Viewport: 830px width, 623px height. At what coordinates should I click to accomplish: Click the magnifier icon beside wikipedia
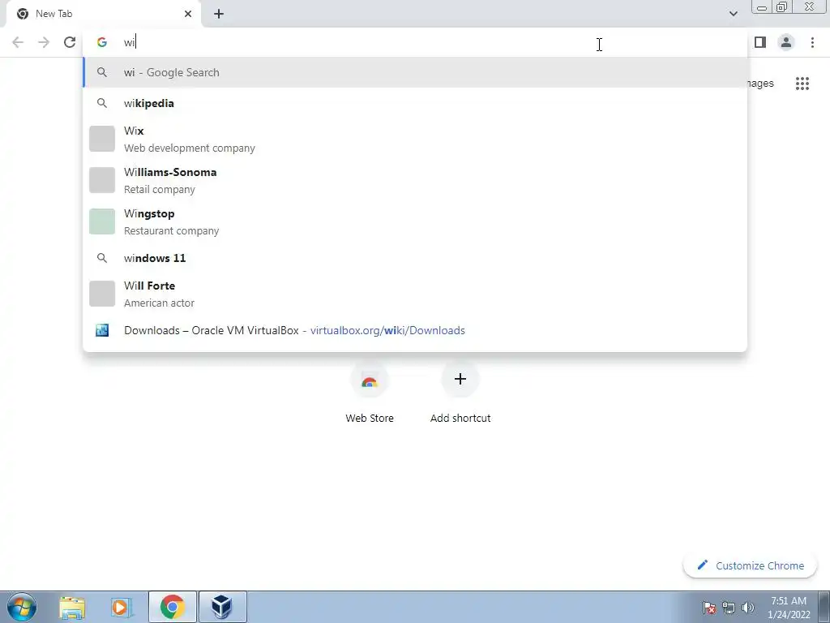[101, 103]
